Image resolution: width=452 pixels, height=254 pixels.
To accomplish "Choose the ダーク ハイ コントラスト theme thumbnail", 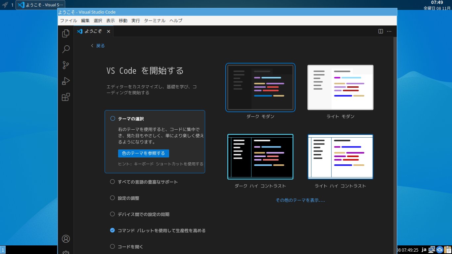I will [260, 157].
